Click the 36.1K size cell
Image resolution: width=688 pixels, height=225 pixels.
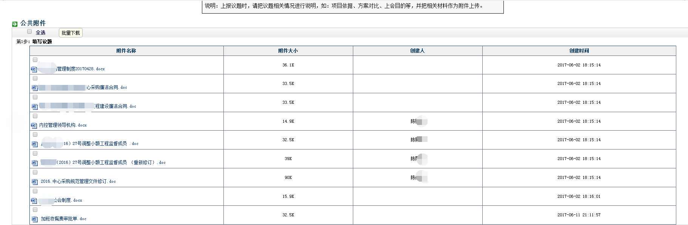point(288,65)
